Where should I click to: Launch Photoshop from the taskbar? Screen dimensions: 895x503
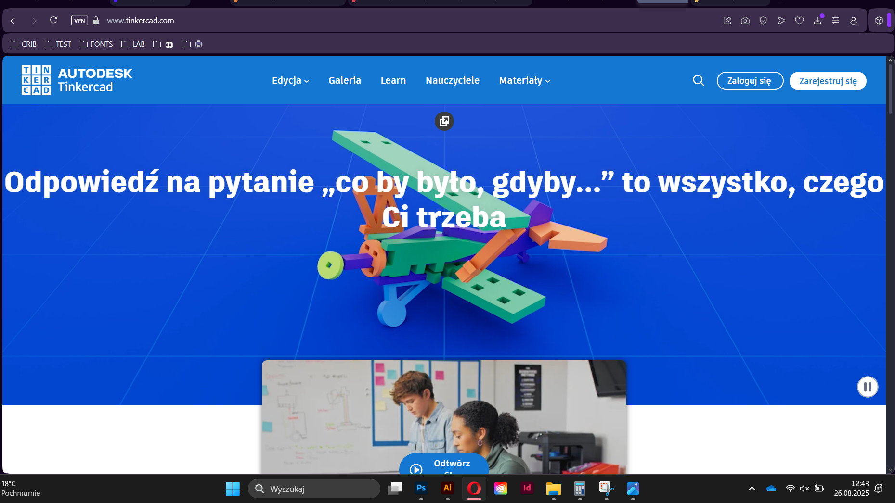(421, 489)
